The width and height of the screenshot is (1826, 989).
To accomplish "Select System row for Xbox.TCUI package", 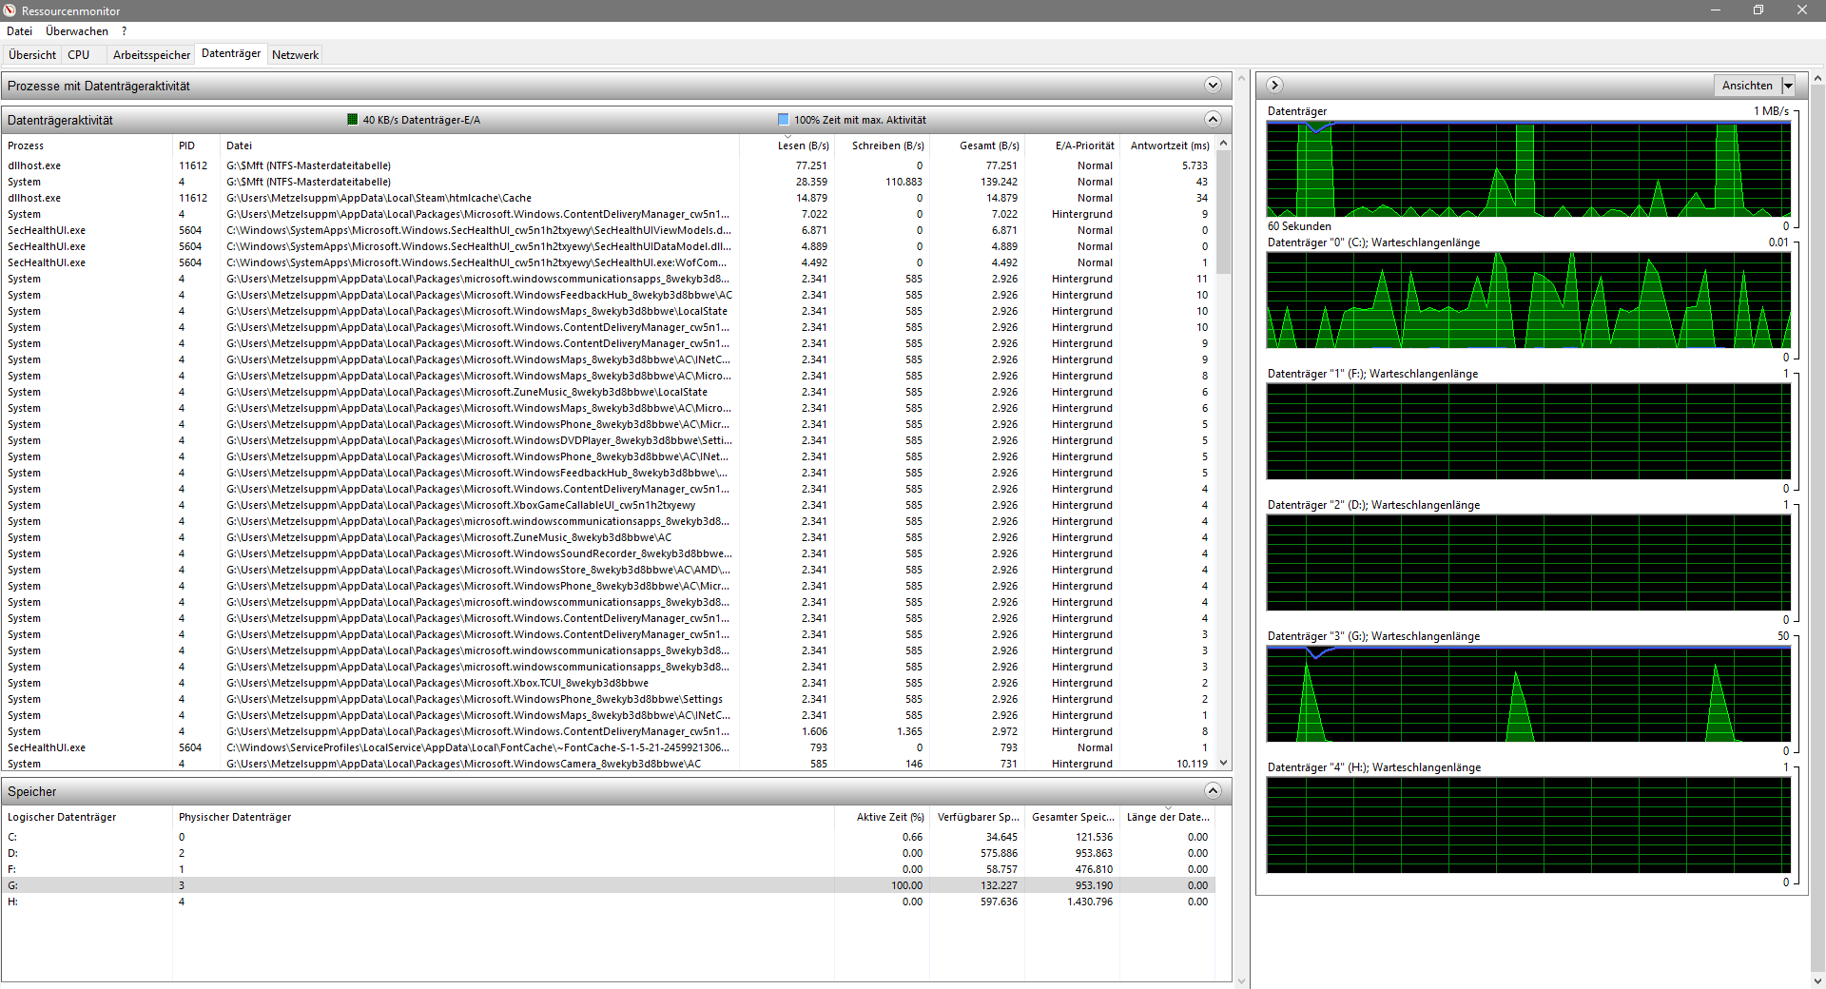I will 609,683.
